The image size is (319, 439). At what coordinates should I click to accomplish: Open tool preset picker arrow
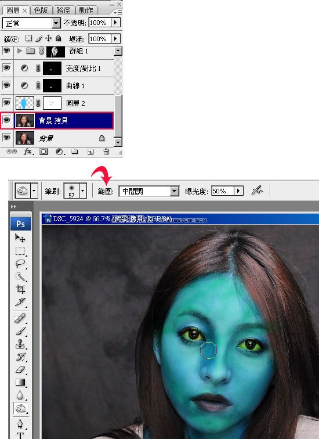click(x=34, y=191)
